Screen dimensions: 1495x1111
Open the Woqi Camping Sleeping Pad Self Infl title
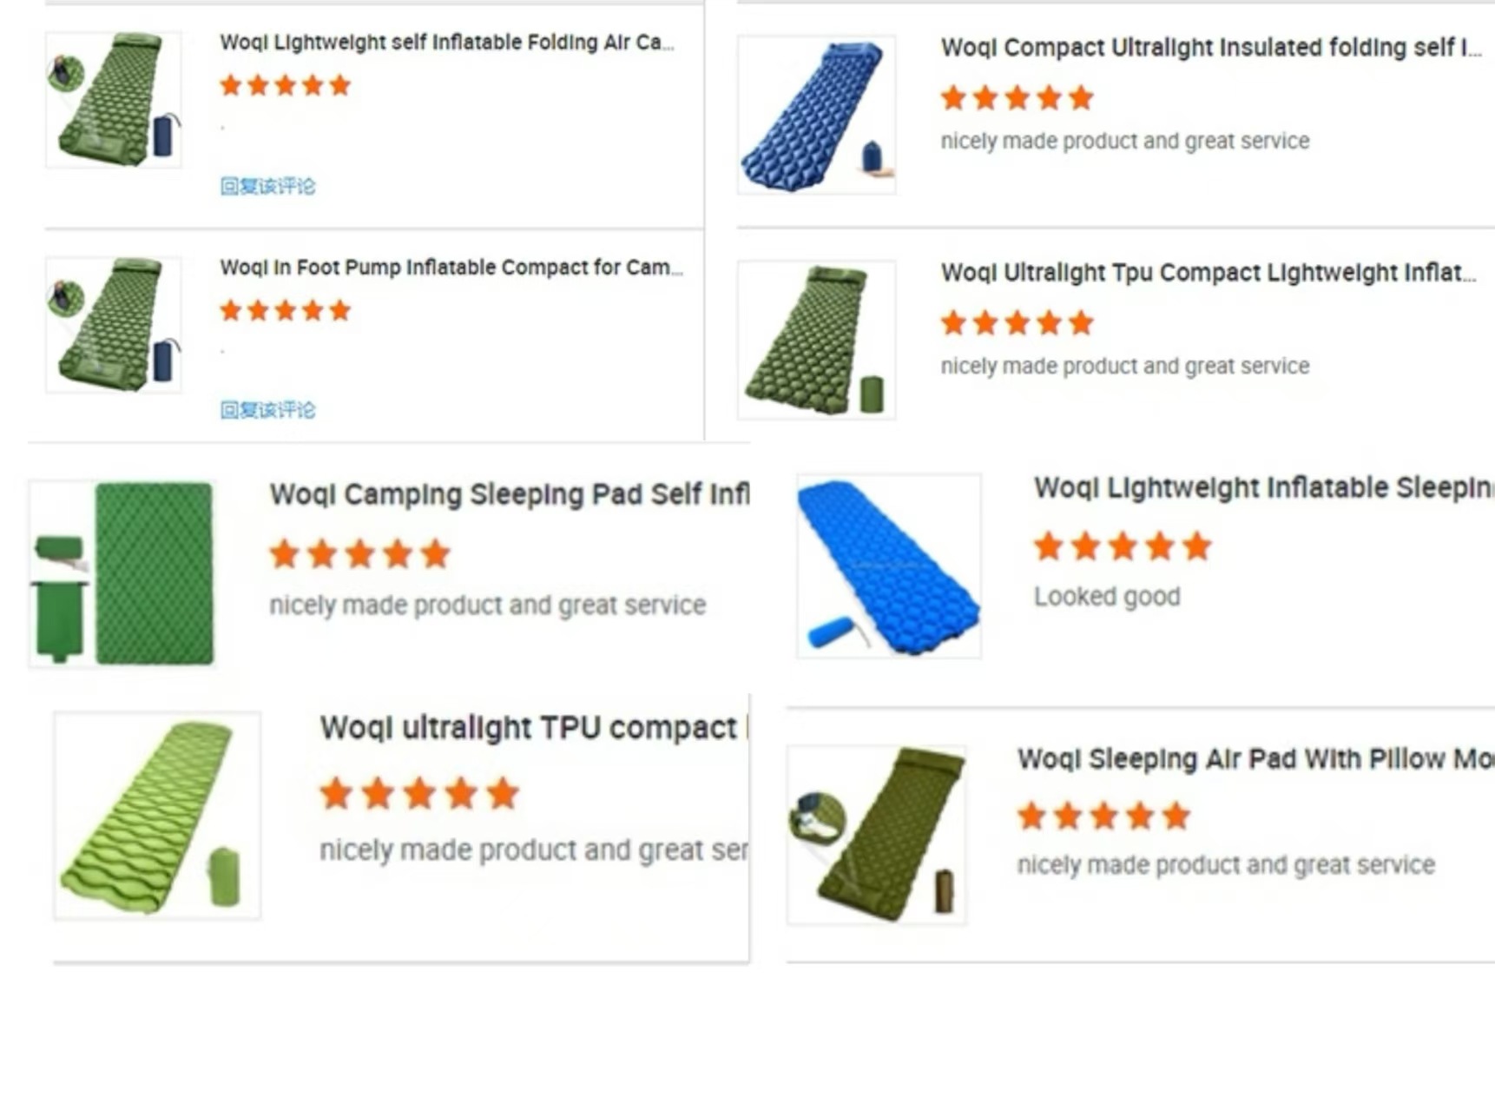point(510,494)
